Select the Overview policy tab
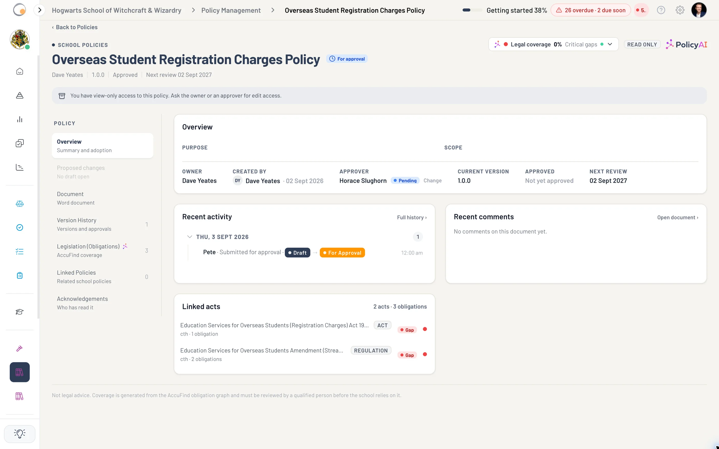 [102, 145]
